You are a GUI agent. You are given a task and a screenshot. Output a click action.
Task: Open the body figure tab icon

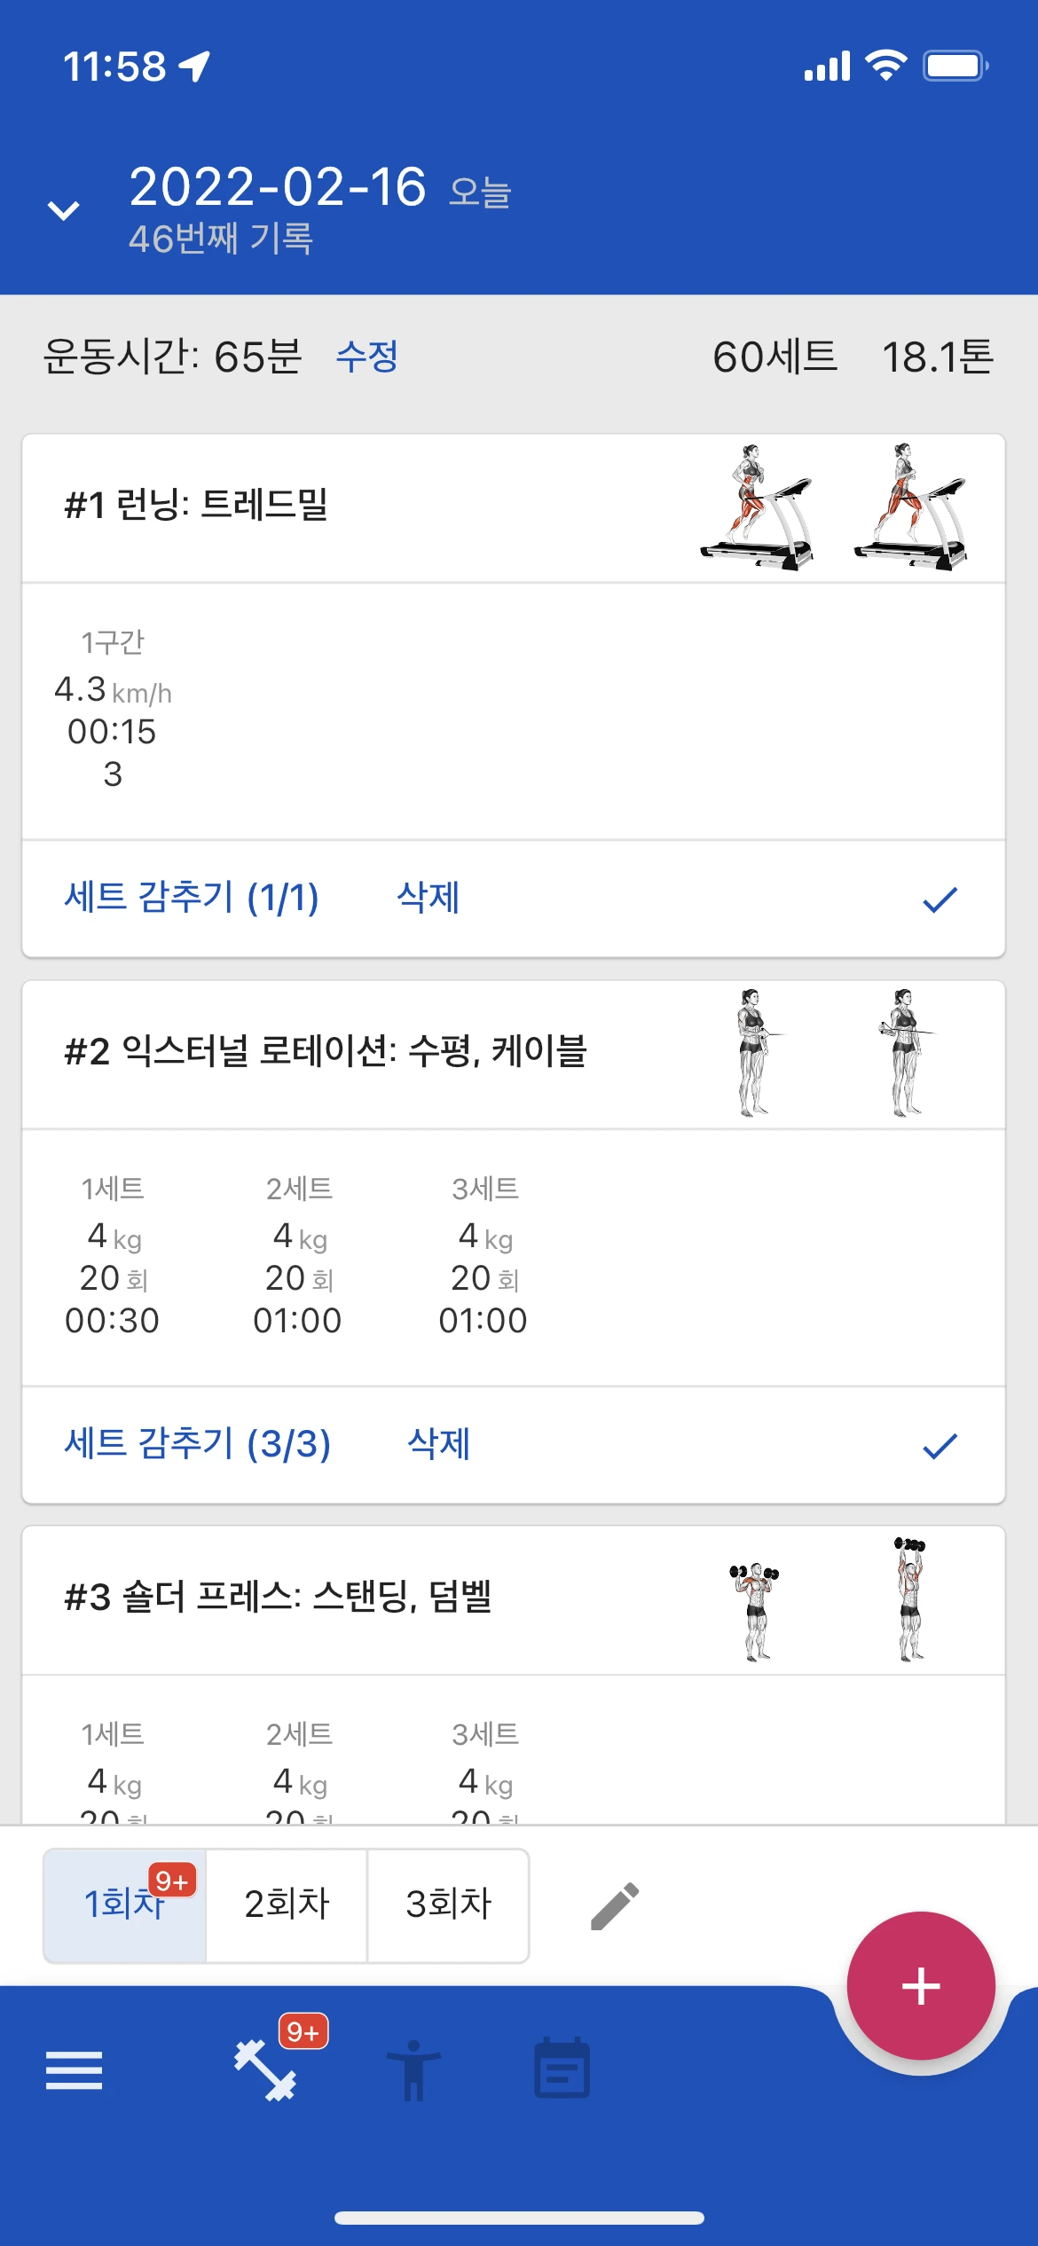(413, 2070)
